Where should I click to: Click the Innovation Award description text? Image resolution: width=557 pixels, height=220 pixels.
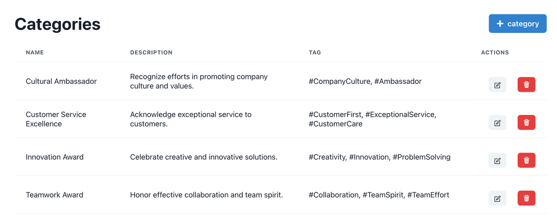204,157
